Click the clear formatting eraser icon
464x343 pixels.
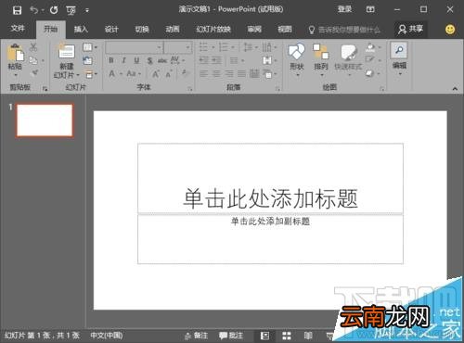186,73
